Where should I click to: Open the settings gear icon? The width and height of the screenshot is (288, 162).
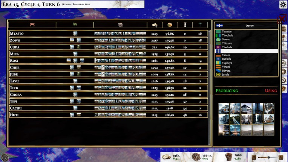[283, 5]
